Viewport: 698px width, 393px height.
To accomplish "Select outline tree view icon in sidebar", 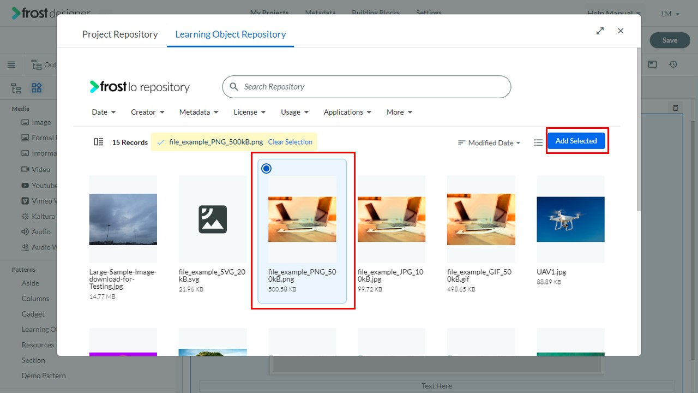I will (x=16, y=88).
